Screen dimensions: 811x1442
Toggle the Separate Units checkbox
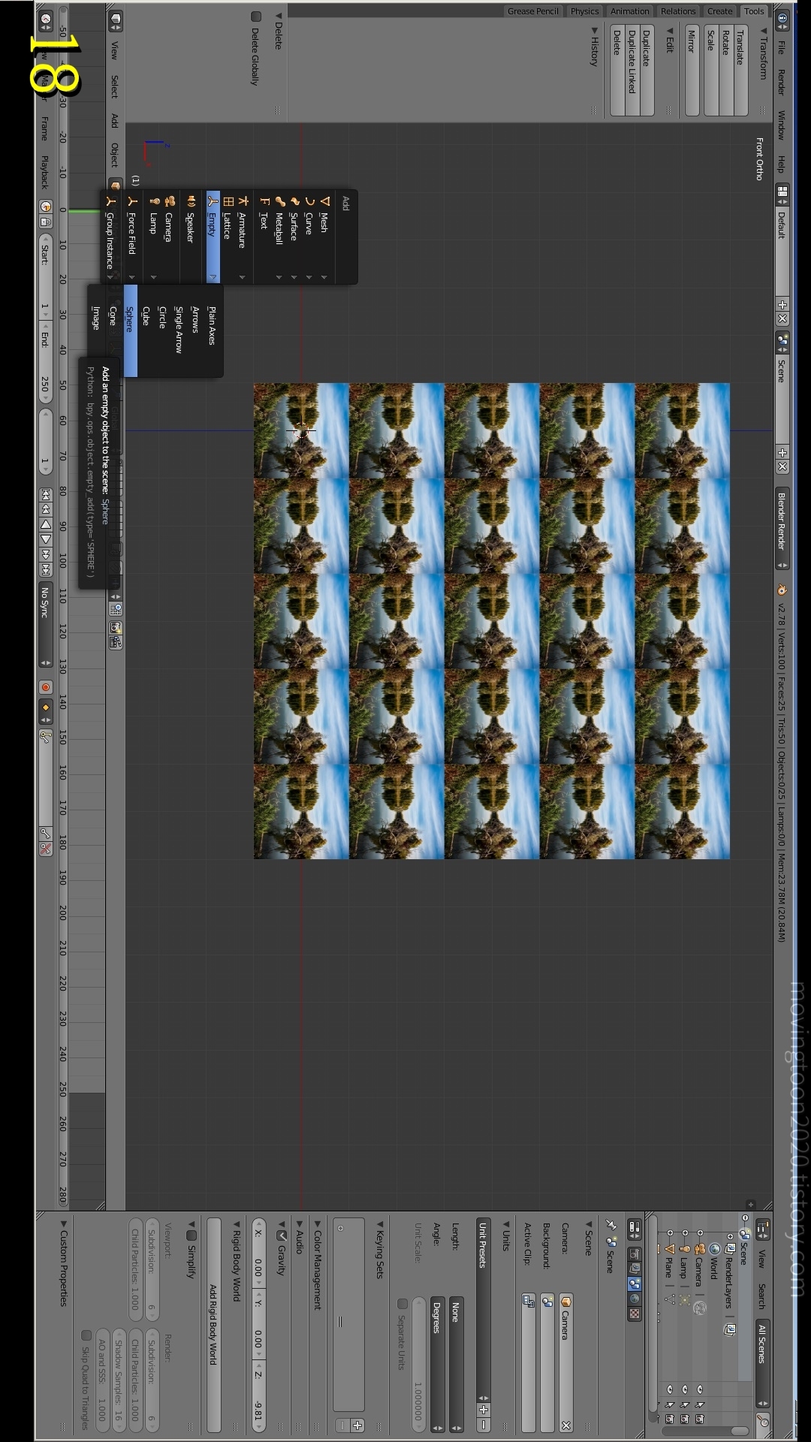(402, 1304)
